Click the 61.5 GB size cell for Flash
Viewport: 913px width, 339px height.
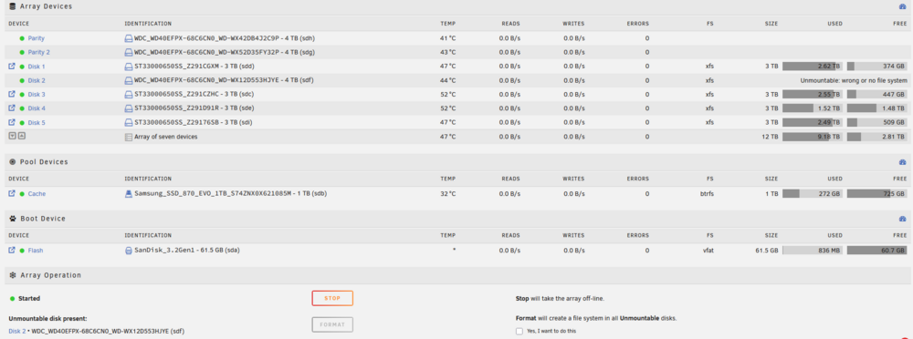(x=766, y=251)
